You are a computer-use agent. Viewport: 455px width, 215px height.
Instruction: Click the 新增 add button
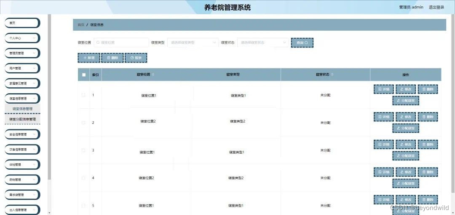tap(89, 58)
